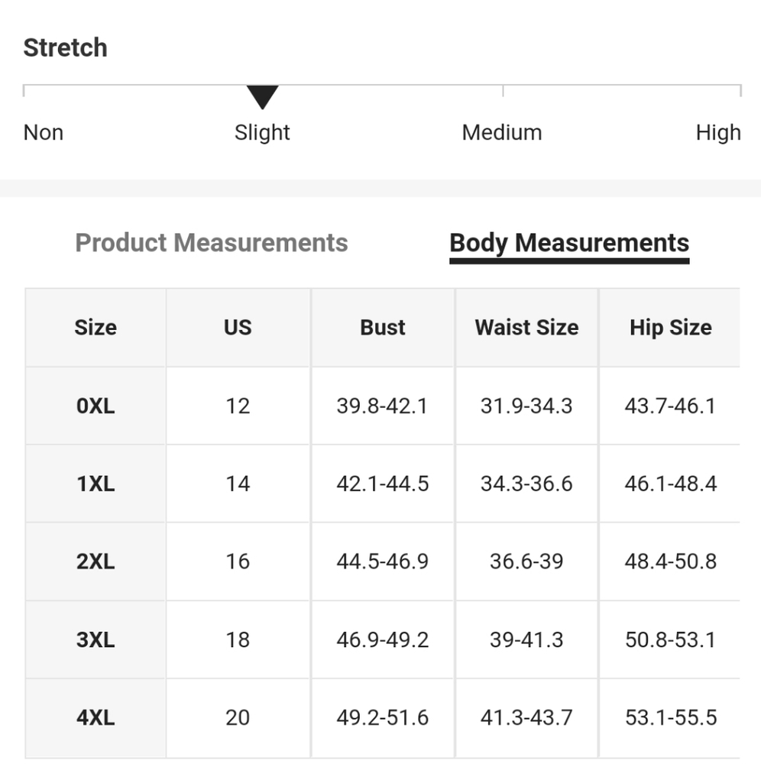Viewport: 761px width, 764px height.
Task: Click the black stretch indicator triangle
Action: (263, 97)
